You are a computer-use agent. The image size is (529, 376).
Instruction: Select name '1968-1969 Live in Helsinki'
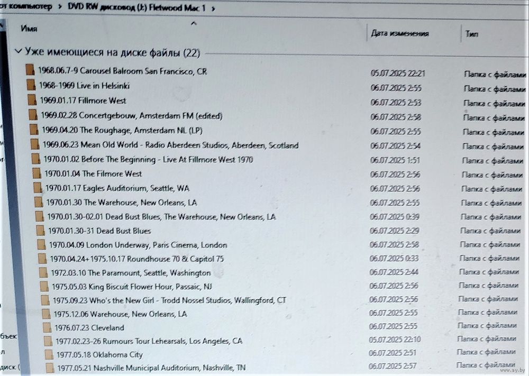[84, 86]
